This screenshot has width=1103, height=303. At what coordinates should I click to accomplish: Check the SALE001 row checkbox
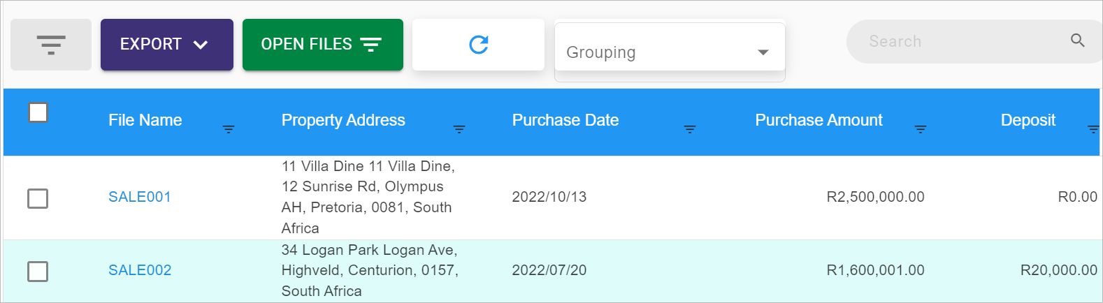[x=38, y=198]
